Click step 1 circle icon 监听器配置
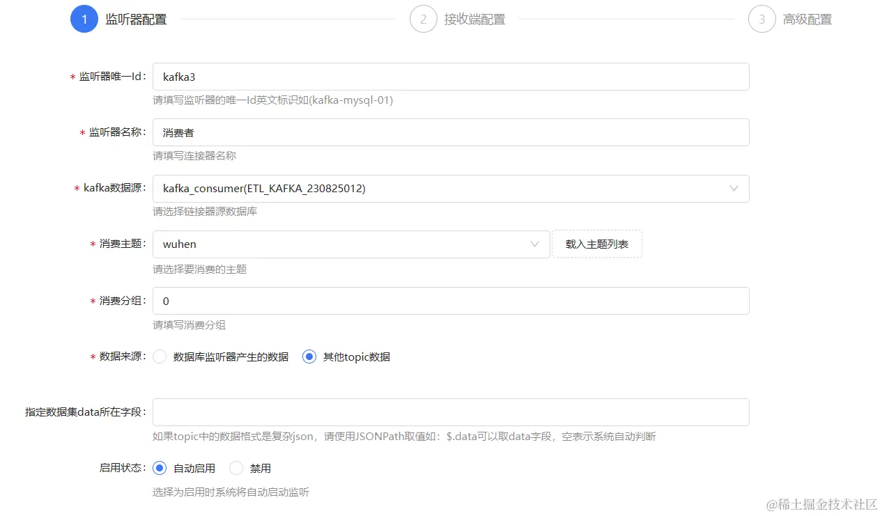Viewport: 882px width, 516px height. [x=84, y=19]
